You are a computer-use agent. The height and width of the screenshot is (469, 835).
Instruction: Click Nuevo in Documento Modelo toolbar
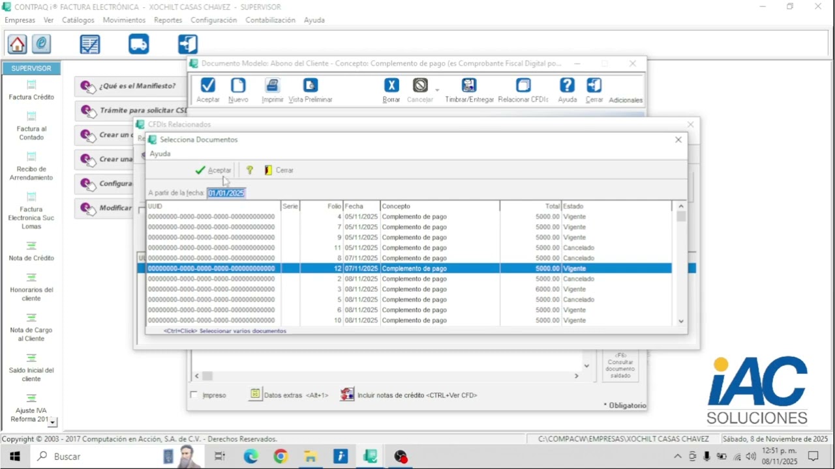238,91
